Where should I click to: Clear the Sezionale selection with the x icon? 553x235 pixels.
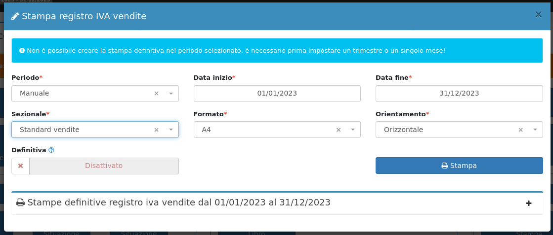pyautogui.click(x=156, y=130)
